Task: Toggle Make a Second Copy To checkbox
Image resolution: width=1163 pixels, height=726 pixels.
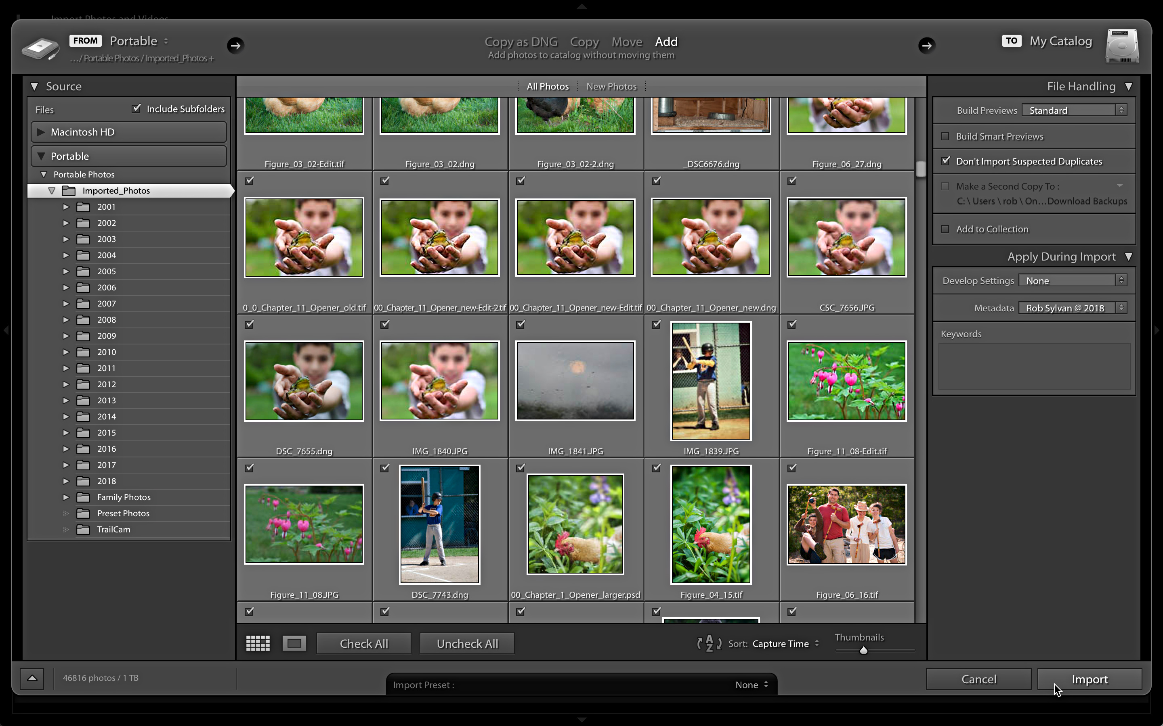Action: click(x=945, y=186)
